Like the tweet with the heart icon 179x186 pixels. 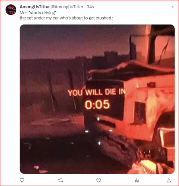click(x=98, y=180)
